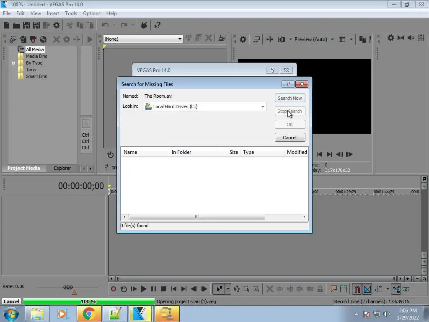Click the Render As icon
Image resolution: width=429 pixels, height=322 pixels.
(47, 25)
